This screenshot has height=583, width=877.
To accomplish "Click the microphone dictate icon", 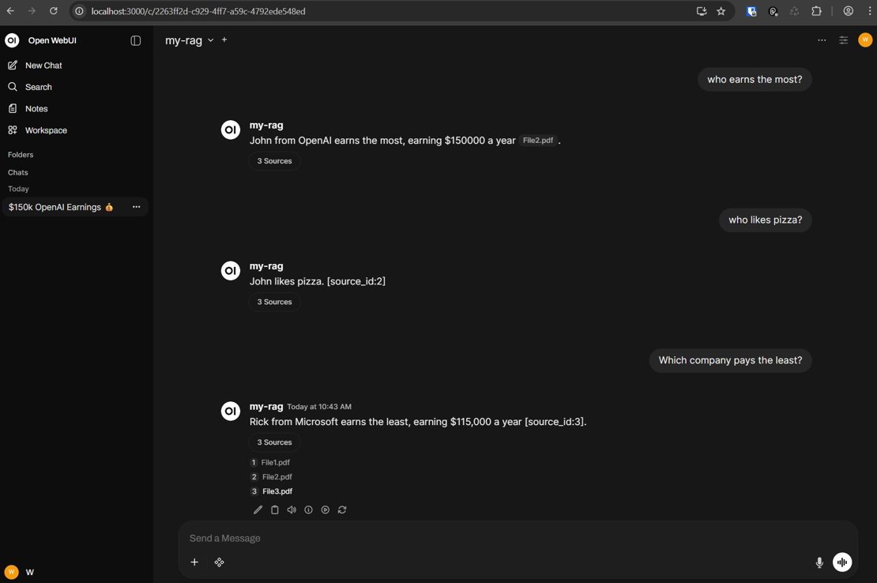I will tap(819, 562).
